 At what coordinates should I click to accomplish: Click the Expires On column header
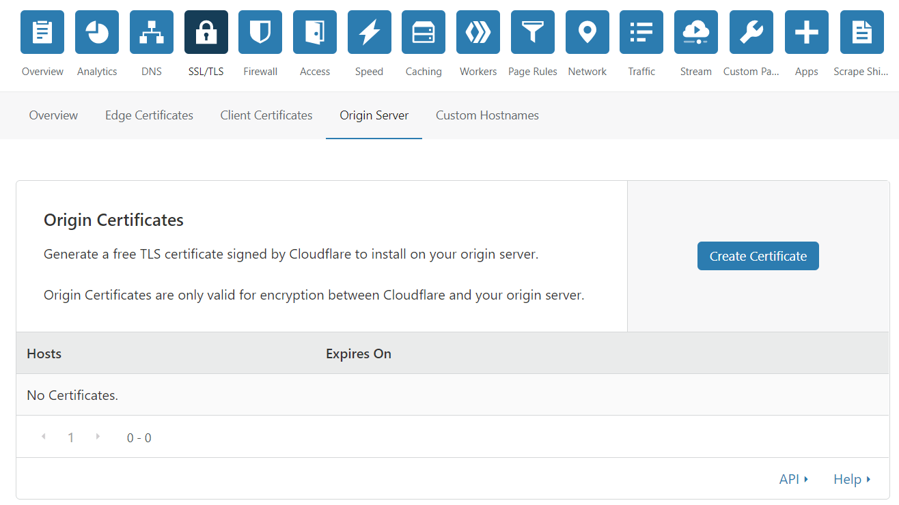pyautogui.click(x=359, y=353)
